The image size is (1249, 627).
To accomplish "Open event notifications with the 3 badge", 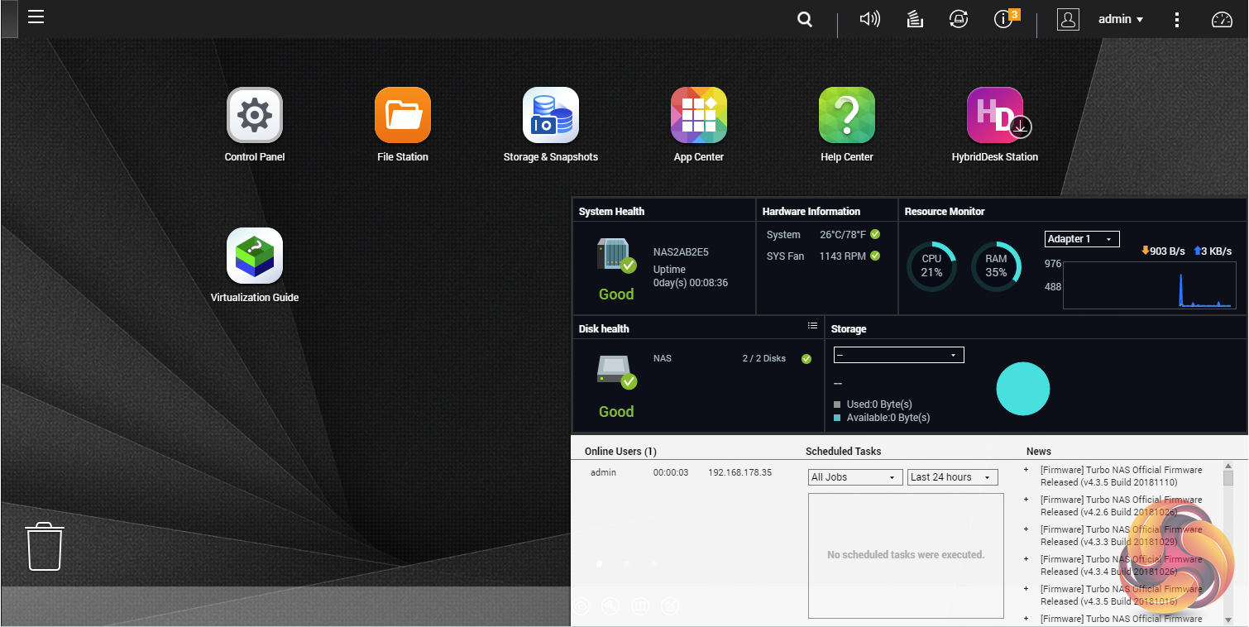I will click(x=1006, y=18).
